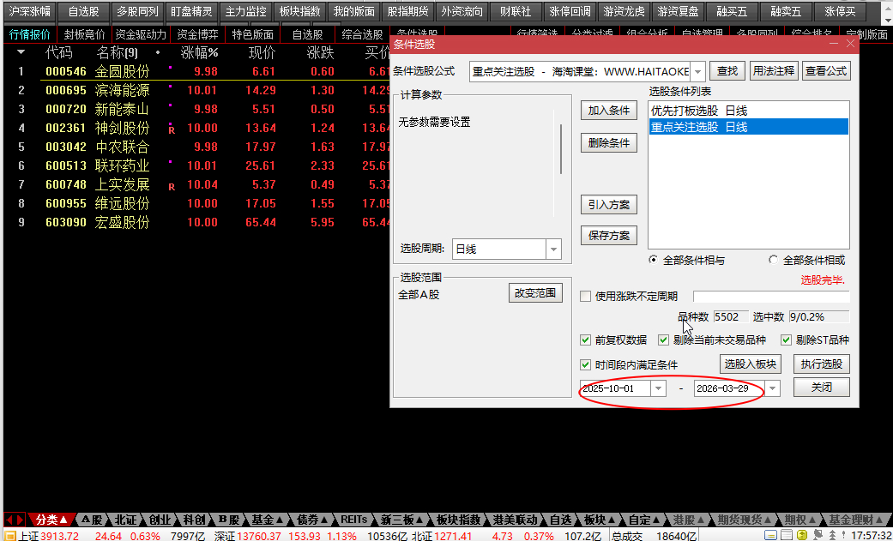
Task: Click the double up-arrow icon in status bar
Action: pos(832,535)
